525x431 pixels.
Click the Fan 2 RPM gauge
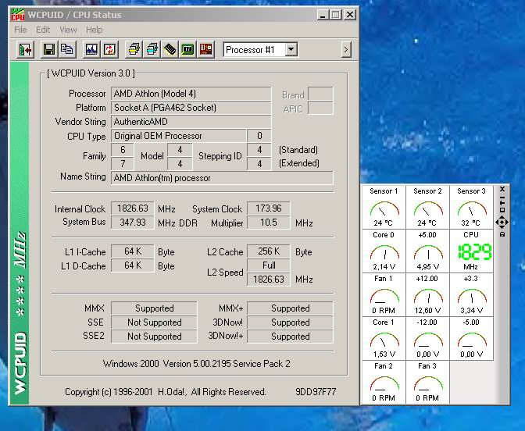(x=384, y=383)
